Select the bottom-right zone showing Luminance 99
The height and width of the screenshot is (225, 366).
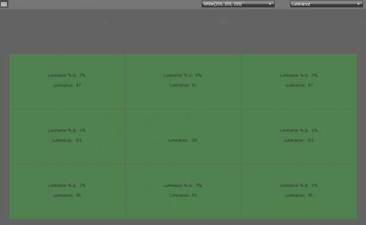(299, 192)
